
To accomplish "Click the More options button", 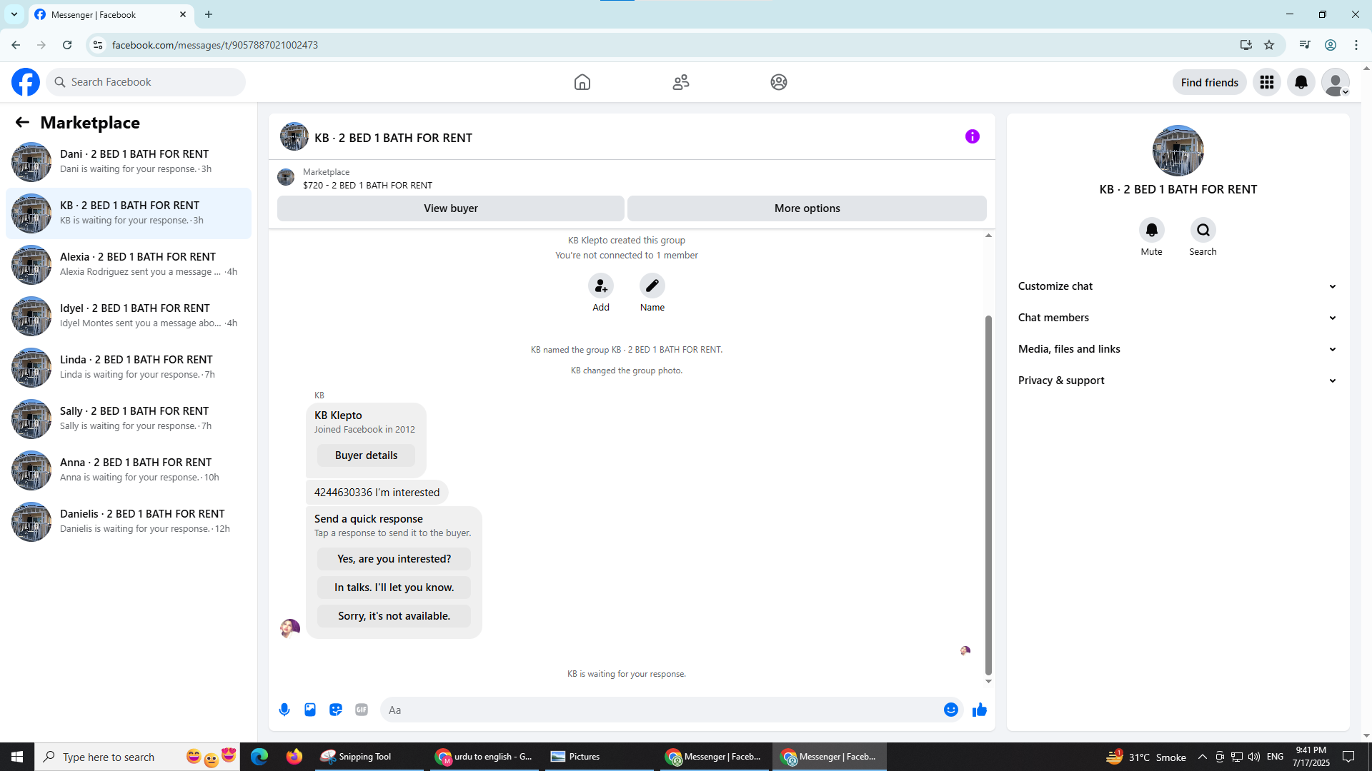I will coord(807,208).
